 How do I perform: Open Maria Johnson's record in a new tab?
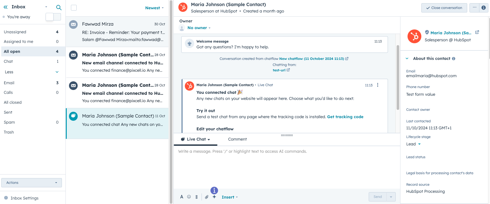point(477,32)
